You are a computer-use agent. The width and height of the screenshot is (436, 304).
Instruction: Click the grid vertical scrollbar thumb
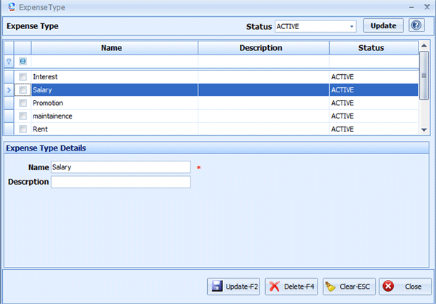424,75
